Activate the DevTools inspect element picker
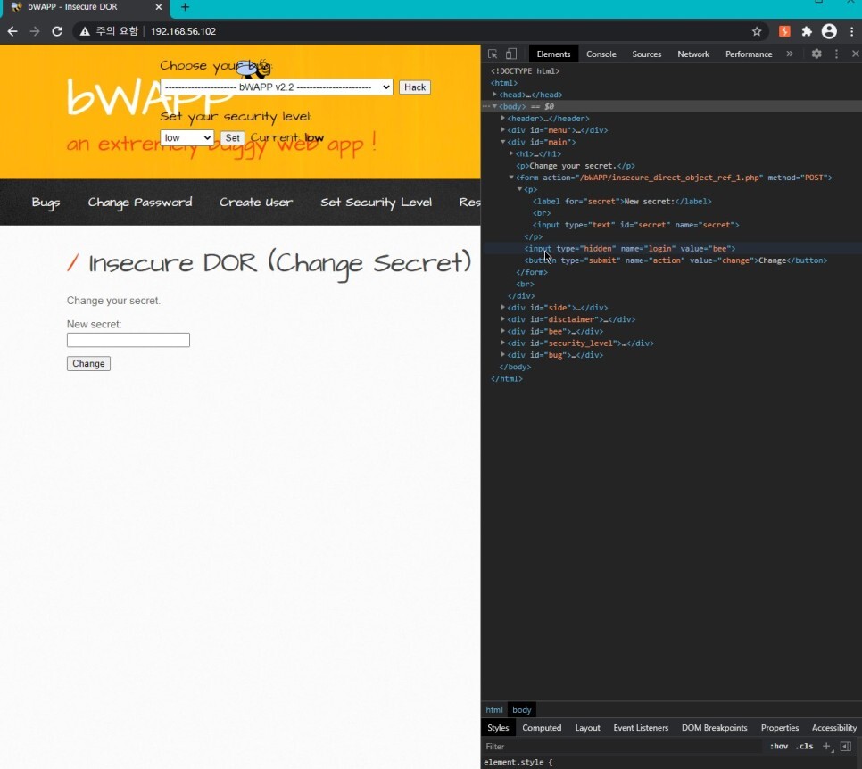The height and width of the screenshot is (769, 862). click(x=493, y=54)
